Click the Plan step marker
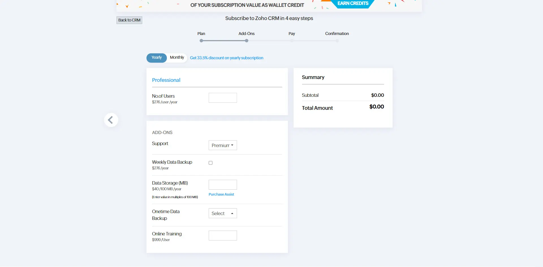Viewport: 543px width, 267px height. pyautogui.click(x=201, y=41)
